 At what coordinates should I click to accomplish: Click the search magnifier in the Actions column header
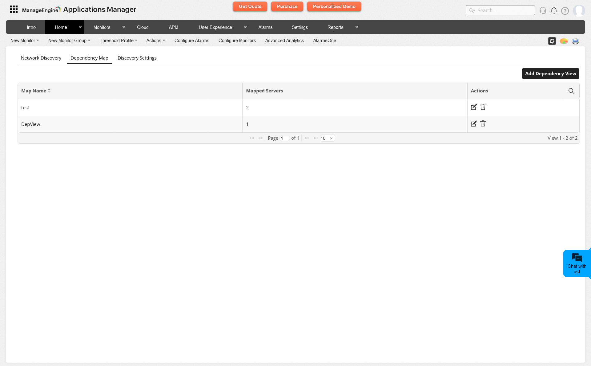(571, 91)
